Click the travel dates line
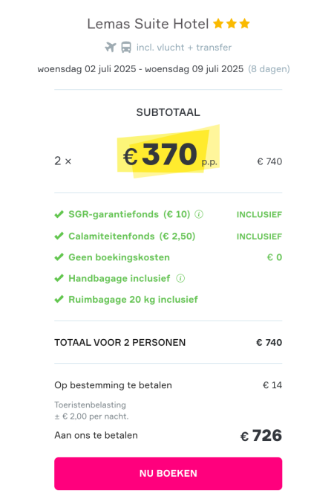 tap(163, 69)
